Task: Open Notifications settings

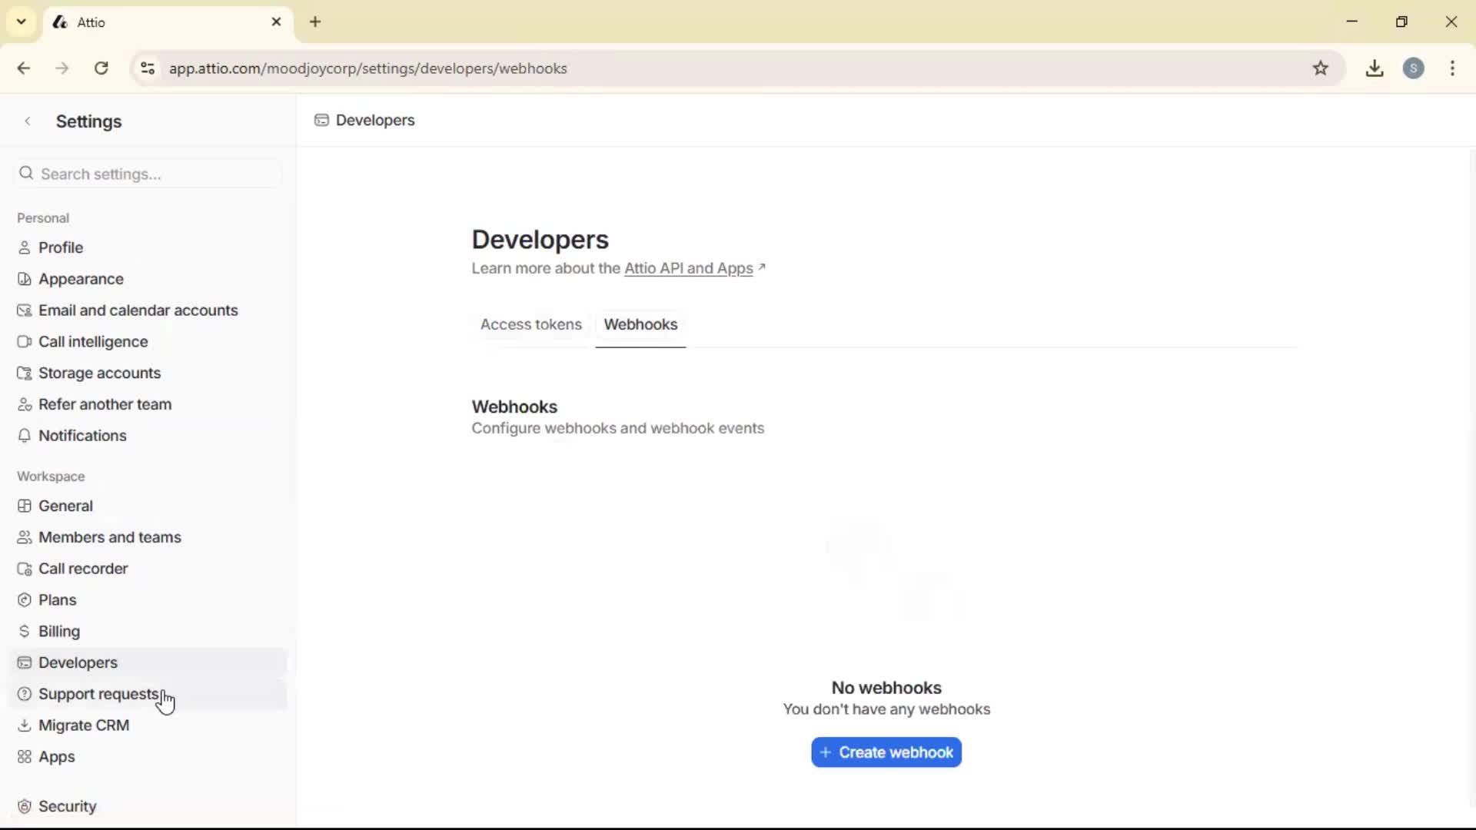Action: tap(82, 435)
